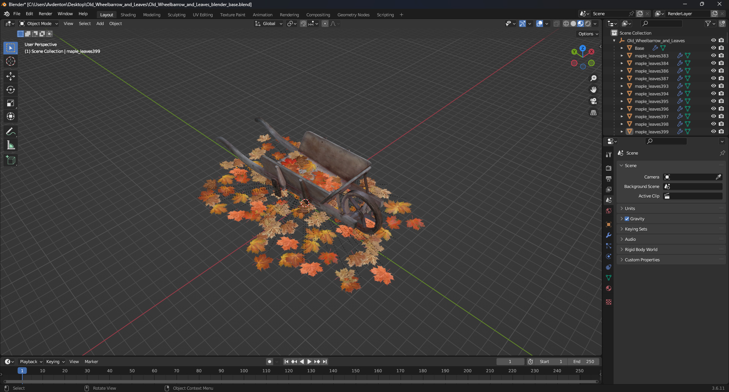Select the Add Cube tool
This screenshot has height=392, width=729.
[11, 160]
